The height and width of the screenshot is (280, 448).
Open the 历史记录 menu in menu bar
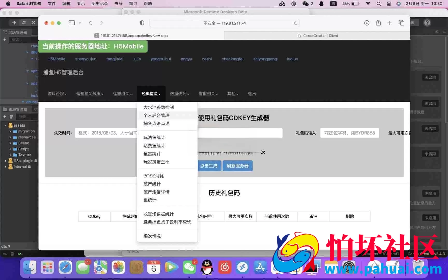(x=100, y=4)
